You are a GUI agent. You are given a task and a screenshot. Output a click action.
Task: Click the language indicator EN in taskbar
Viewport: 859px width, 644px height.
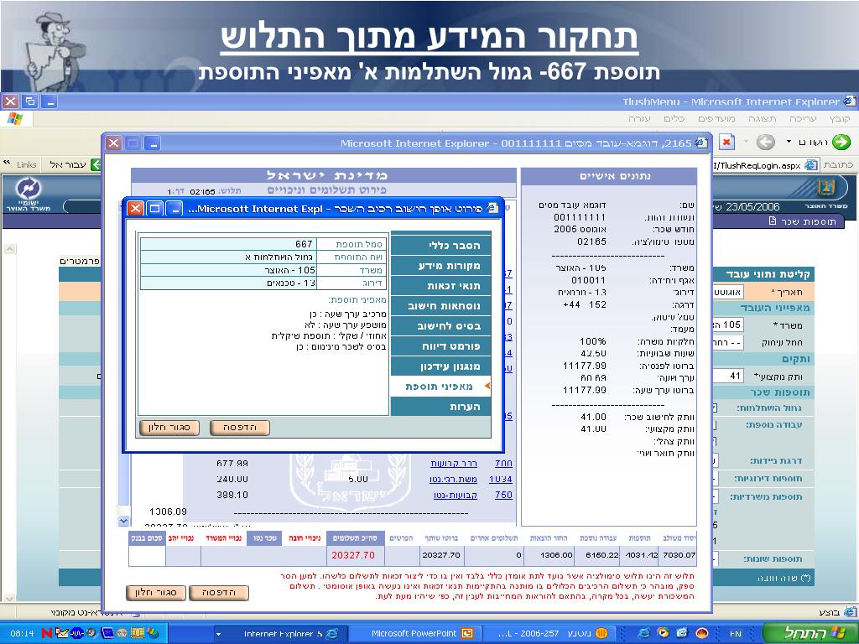coord(735,634)
